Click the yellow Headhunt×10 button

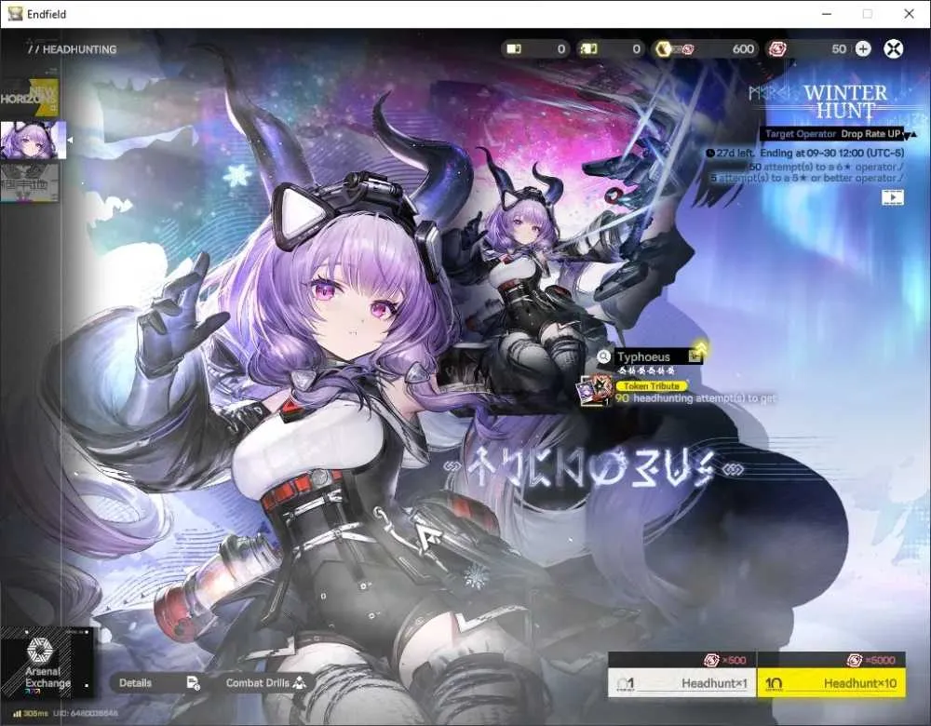[831, 682]
